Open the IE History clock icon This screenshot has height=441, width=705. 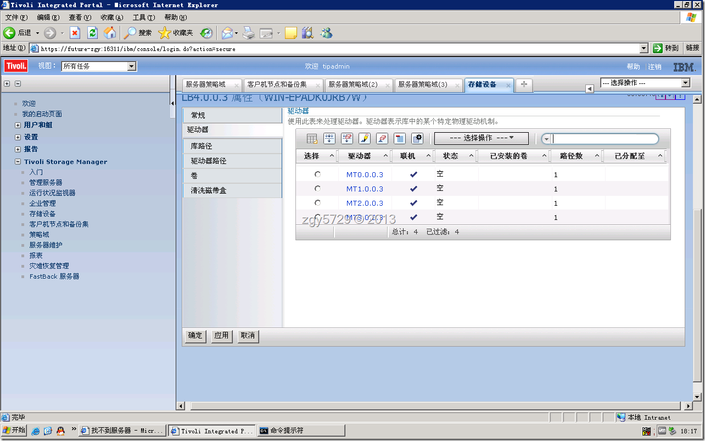click(x=206, y=33)
